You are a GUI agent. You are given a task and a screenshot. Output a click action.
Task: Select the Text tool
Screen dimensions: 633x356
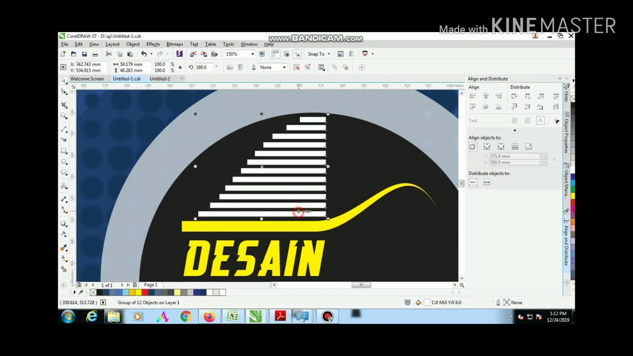point(64,186)
